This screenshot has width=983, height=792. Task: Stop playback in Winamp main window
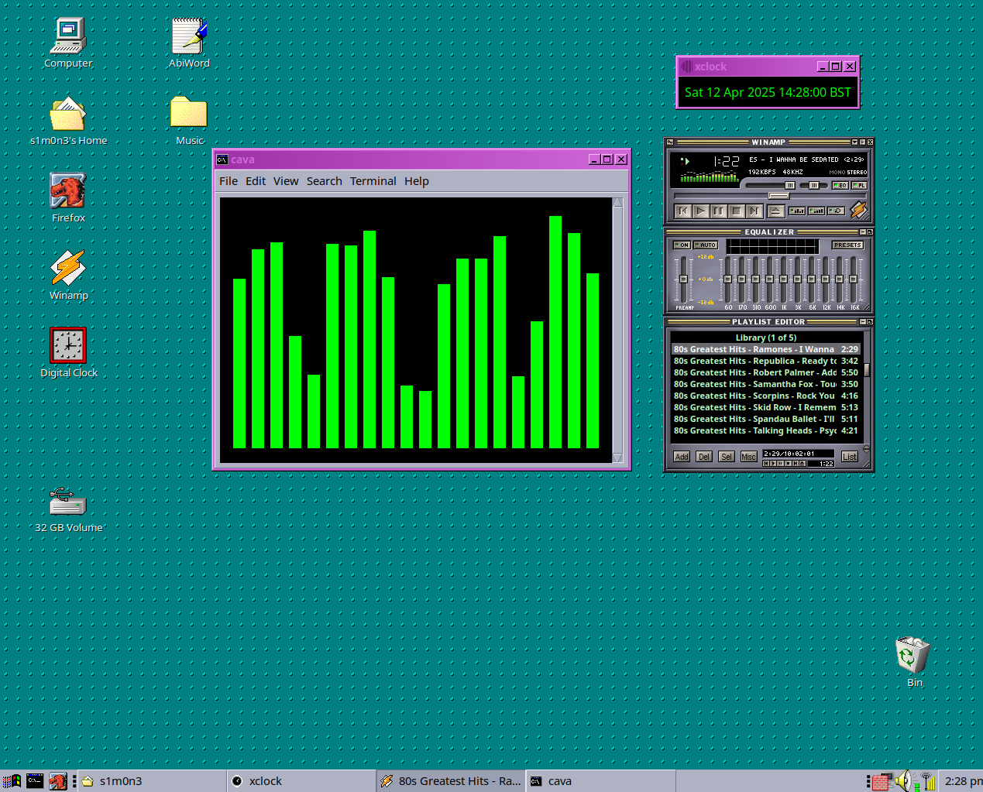(x=737, y=211)
